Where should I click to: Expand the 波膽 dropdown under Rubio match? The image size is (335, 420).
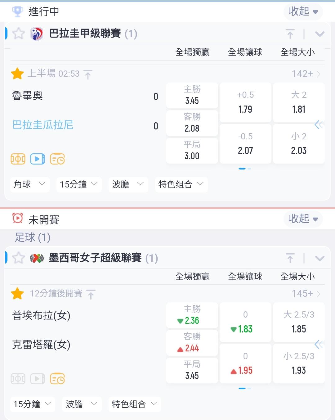[128, 184]
